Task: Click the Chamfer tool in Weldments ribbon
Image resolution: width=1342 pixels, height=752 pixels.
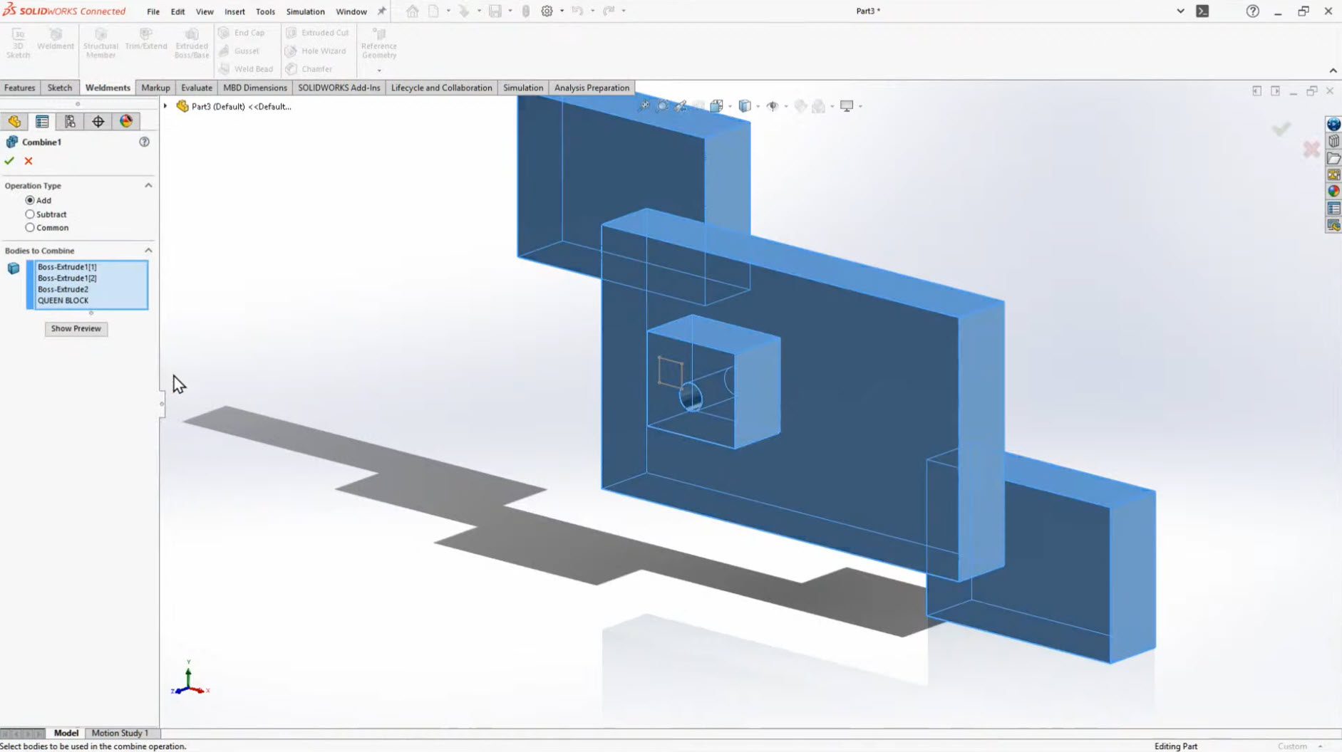Action: [x=316, y=68]
